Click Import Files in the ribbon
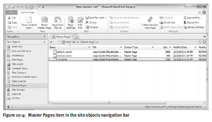This screenshot has width=212, height=122. pyautogui.click(x=192, y=18)
